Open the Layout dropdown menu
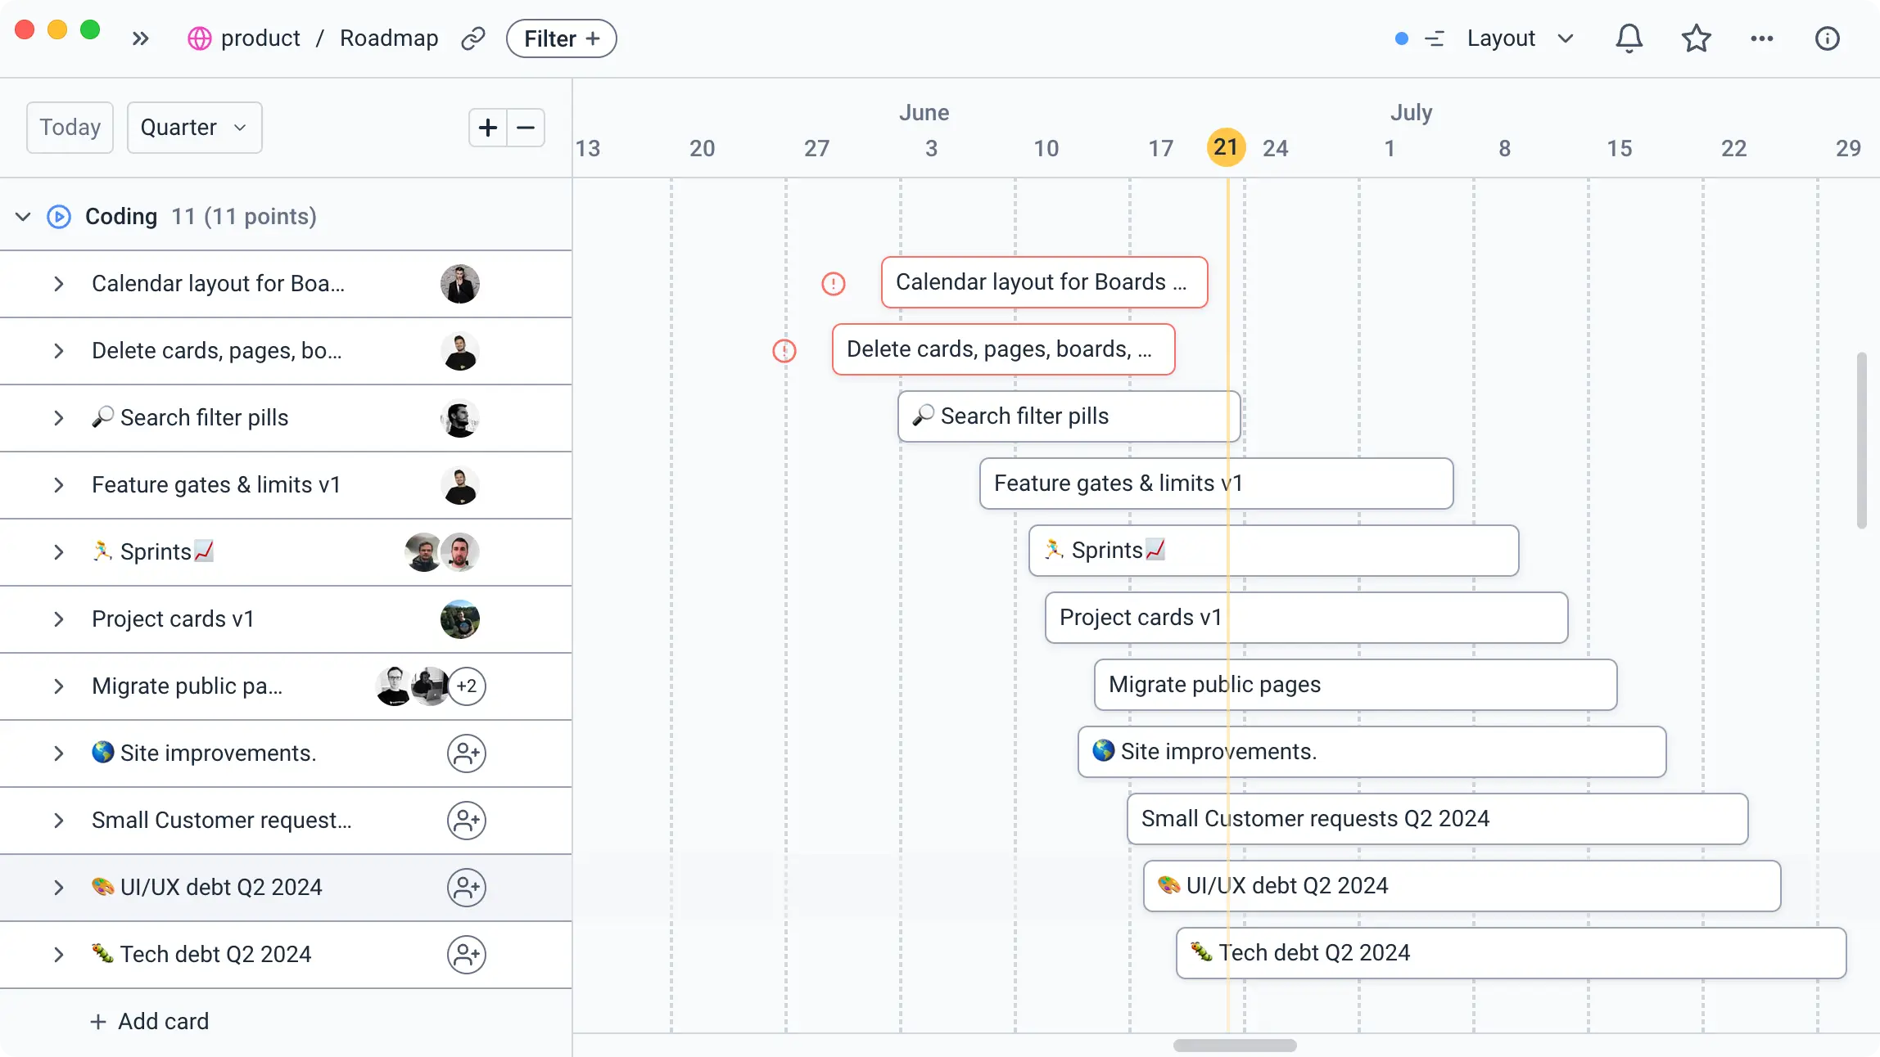This screenshot has width=1880, height=1057. click(1519, 38)
